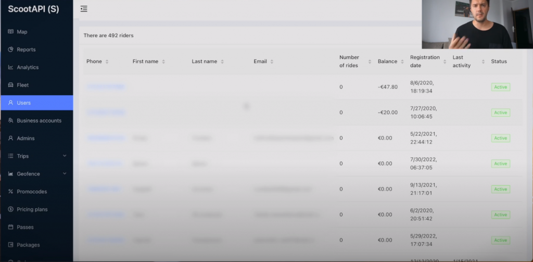Click the Analytics line chart icon
Viewport: 533px width, 262px height.
(x=10, y=67)
